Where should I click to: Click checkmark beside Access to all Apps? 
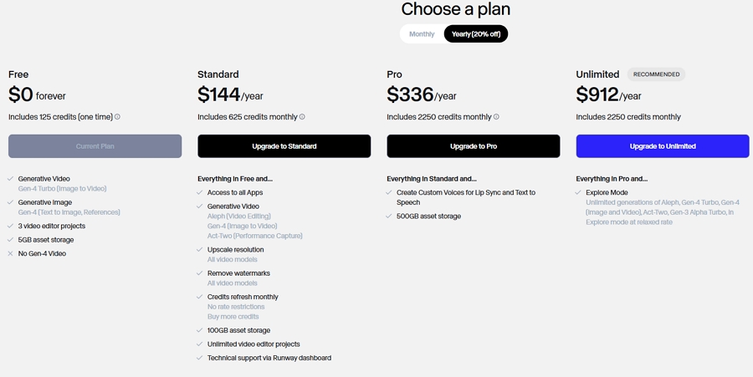point(200,193)
